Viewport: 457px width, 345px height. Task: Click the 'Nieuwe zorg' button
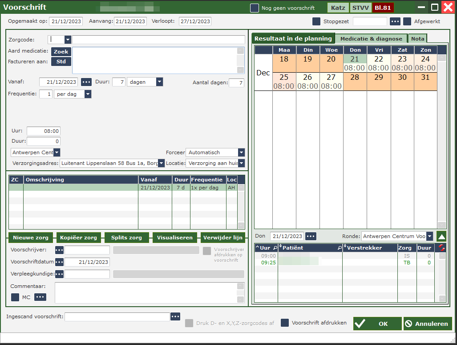(30, 238)
